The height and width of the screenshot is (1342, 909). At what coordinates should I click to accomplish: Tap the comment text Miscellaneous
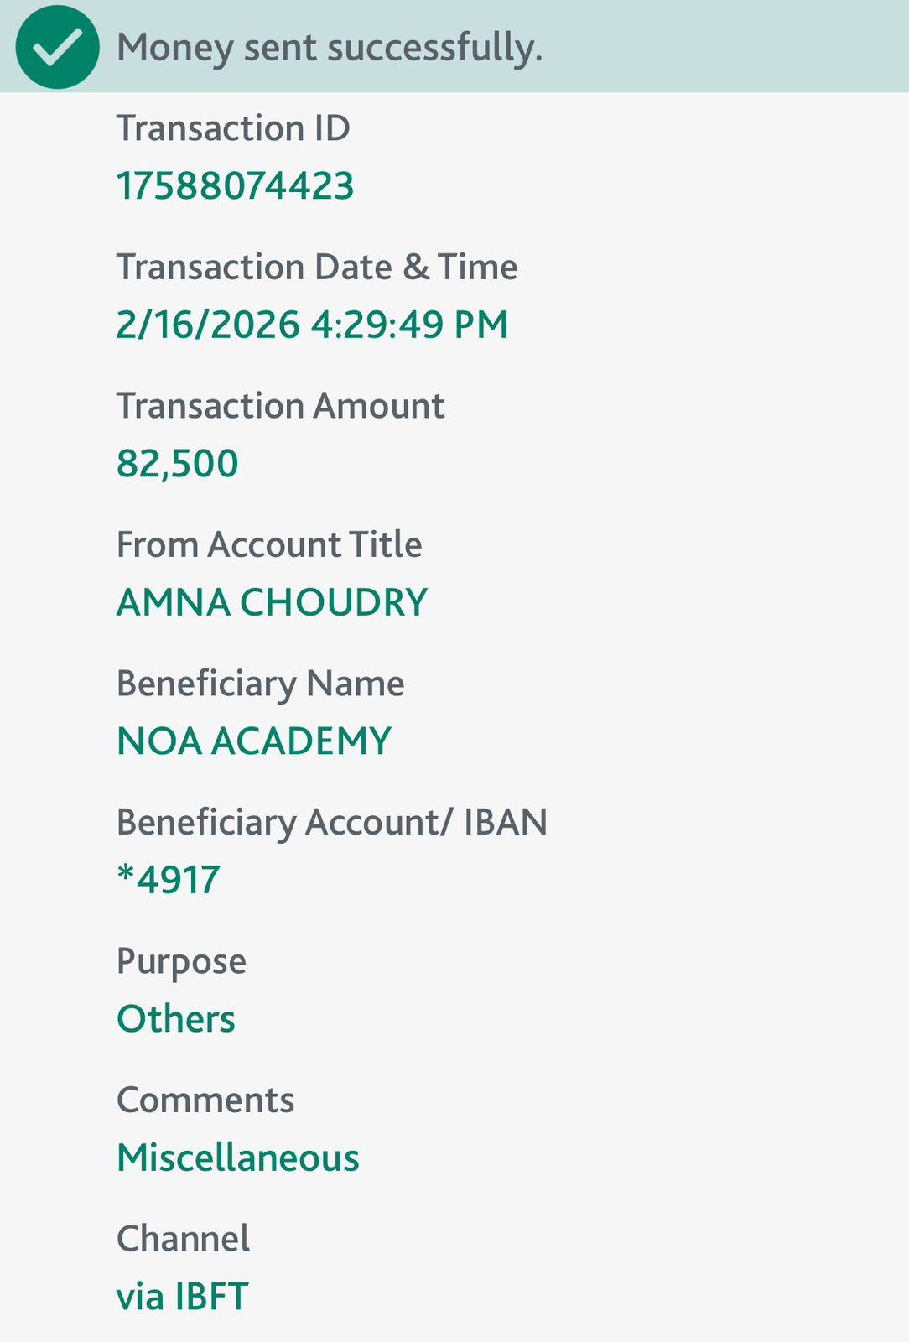click(238, 1157)
